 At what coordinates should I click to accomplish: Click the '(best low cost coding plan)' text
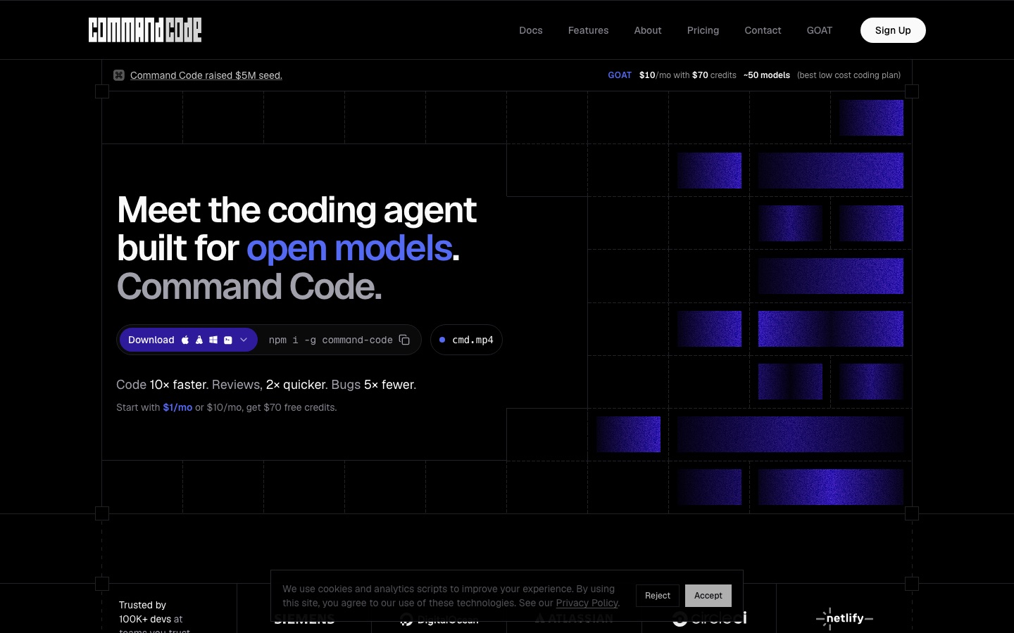[x=849, y=75]
